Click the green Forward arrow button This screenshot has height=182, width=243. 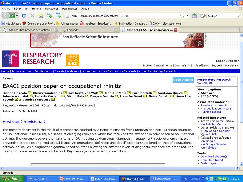(12, 16)
